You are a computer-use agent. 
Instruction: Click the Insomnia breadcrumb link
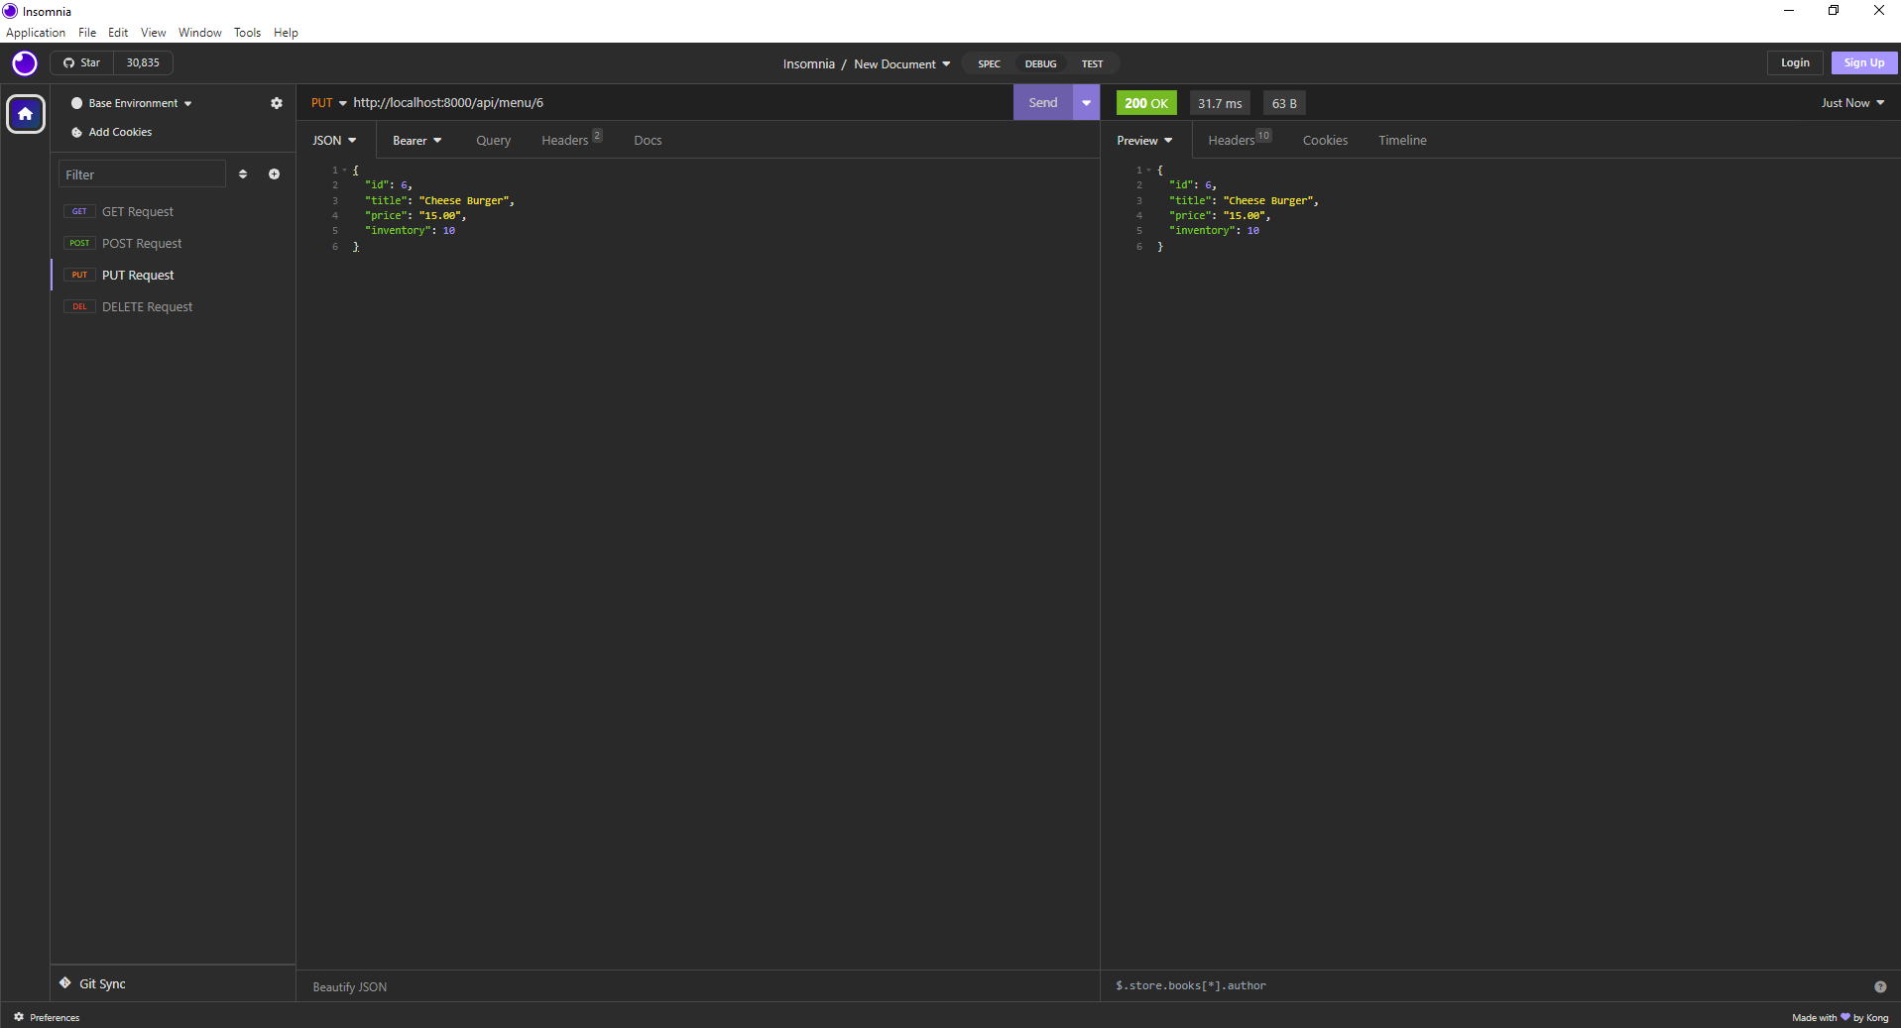click(808, 64)
